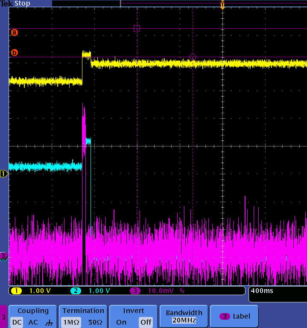The width and height of the screenshot is (307, 328).
Task: Click the Coupling menu label
Action: pyautogui.click(x=33, y=311)
